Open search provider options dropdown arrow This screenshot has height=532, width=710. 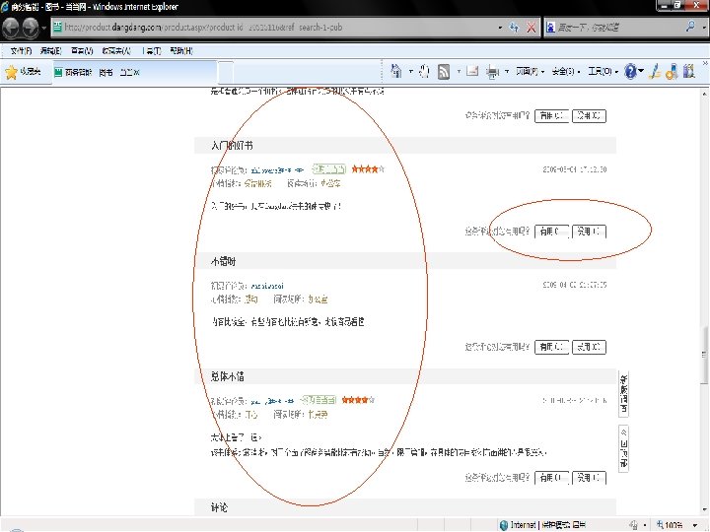tap(704, 28)
